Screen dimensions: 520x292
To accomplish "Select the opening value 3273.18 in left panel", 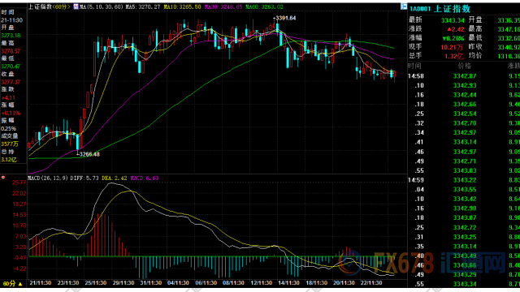I will (x=11, y=36).
